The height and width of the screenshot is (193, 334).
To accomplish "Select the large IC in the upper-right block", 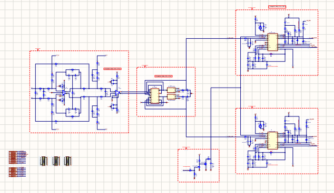I will 273,42.
